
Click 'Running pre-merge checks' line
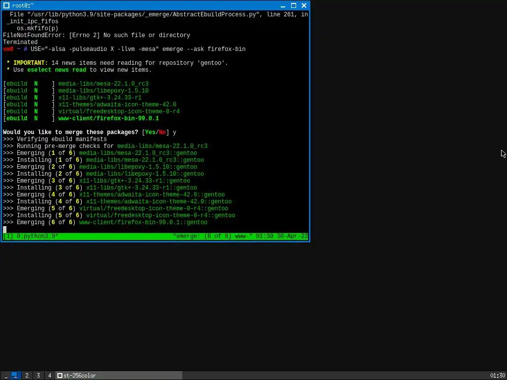point(105,146)
